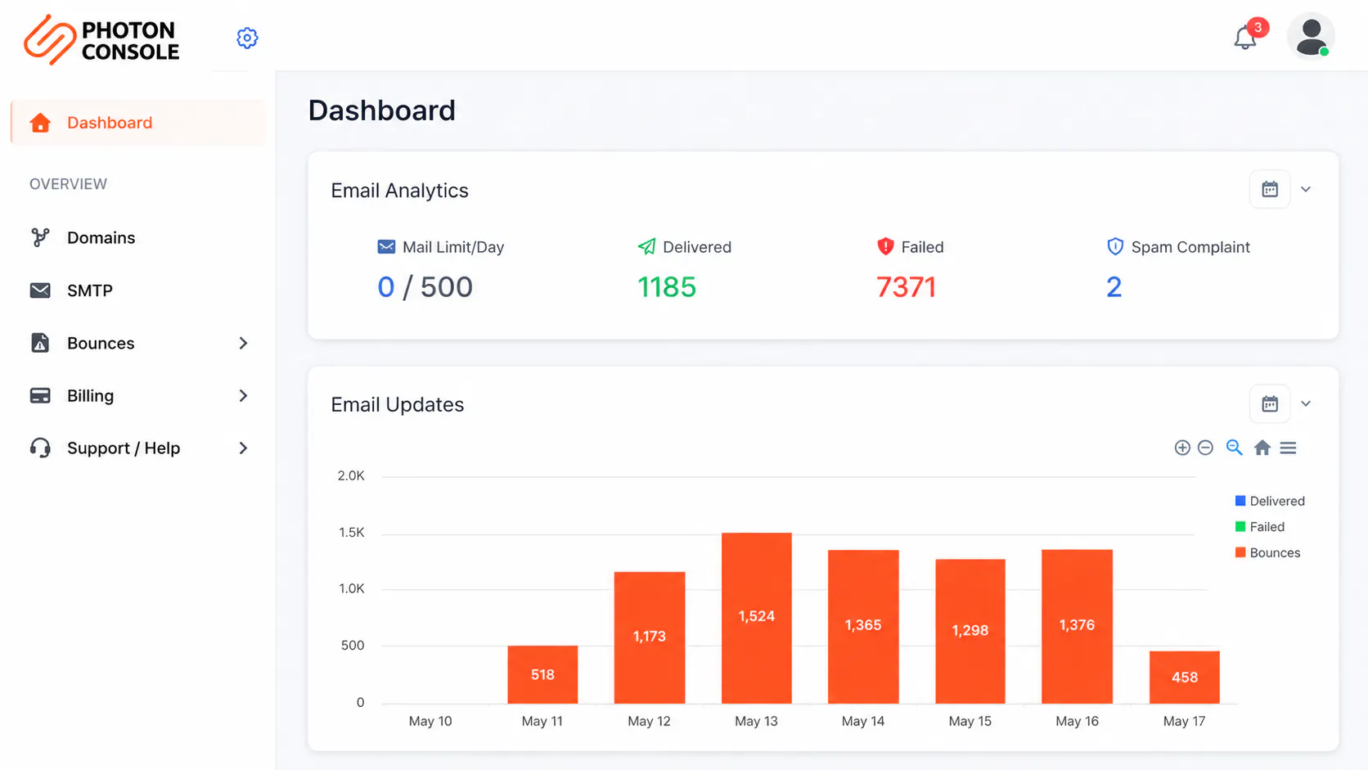Click the Support headset icon
This screenshot has height=770, width=1368.
[x=40, y=448]
